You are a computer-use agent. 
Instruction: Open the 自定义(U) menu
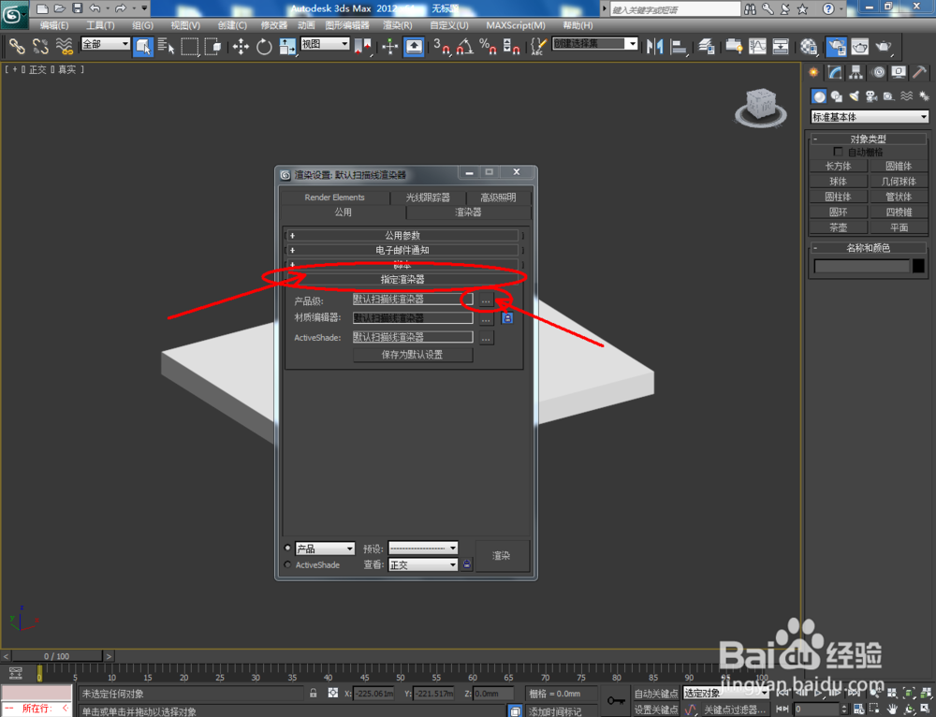[x=449, y=25]
